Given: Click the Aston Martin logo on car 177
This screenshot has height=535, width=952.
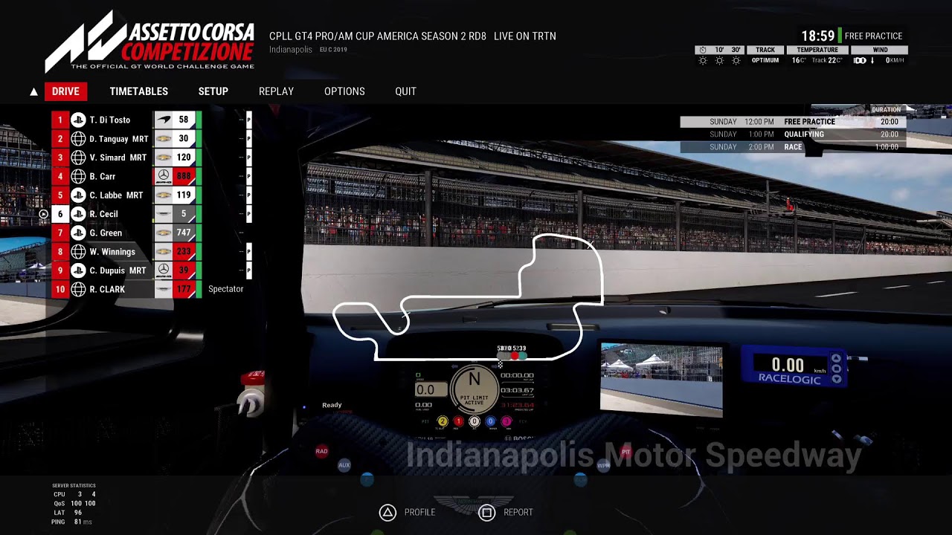Looking at the screenshot, I should (x=164, y=289).
